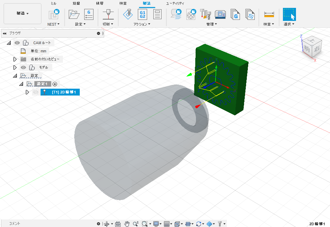This screenshot has height=227, width=330.
Task: Start toolpath simulation icon
Action: pyautogui.click(x=128, y=14)
